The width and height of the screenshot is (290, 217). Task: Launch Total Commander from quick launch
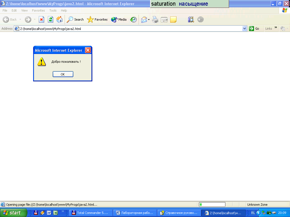pyautogui.click(x=36, y=213)
